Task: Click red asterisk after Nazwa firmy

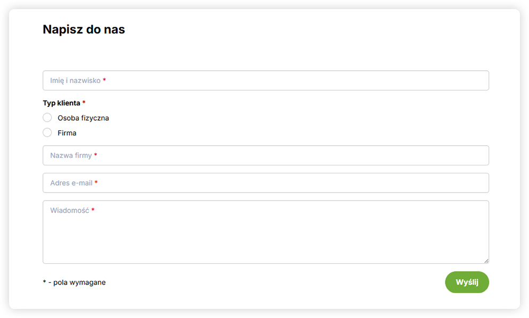Action: click(x=96, y=155)
